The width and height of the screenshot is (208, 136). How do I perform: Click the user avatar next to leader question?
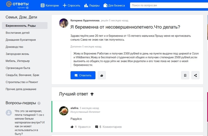[9, 112]
